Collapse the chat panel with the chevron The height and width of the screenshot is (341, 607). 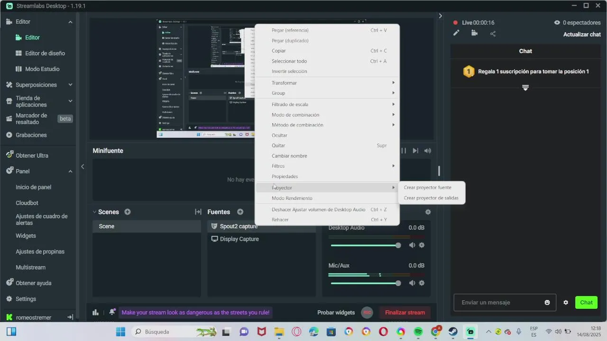[x=440, y=16]
